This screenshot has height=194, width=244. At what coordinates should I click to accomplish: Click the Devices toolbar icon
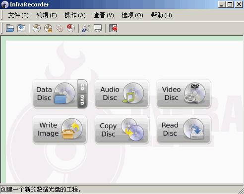pyautogui.click(x=98, y=28)
